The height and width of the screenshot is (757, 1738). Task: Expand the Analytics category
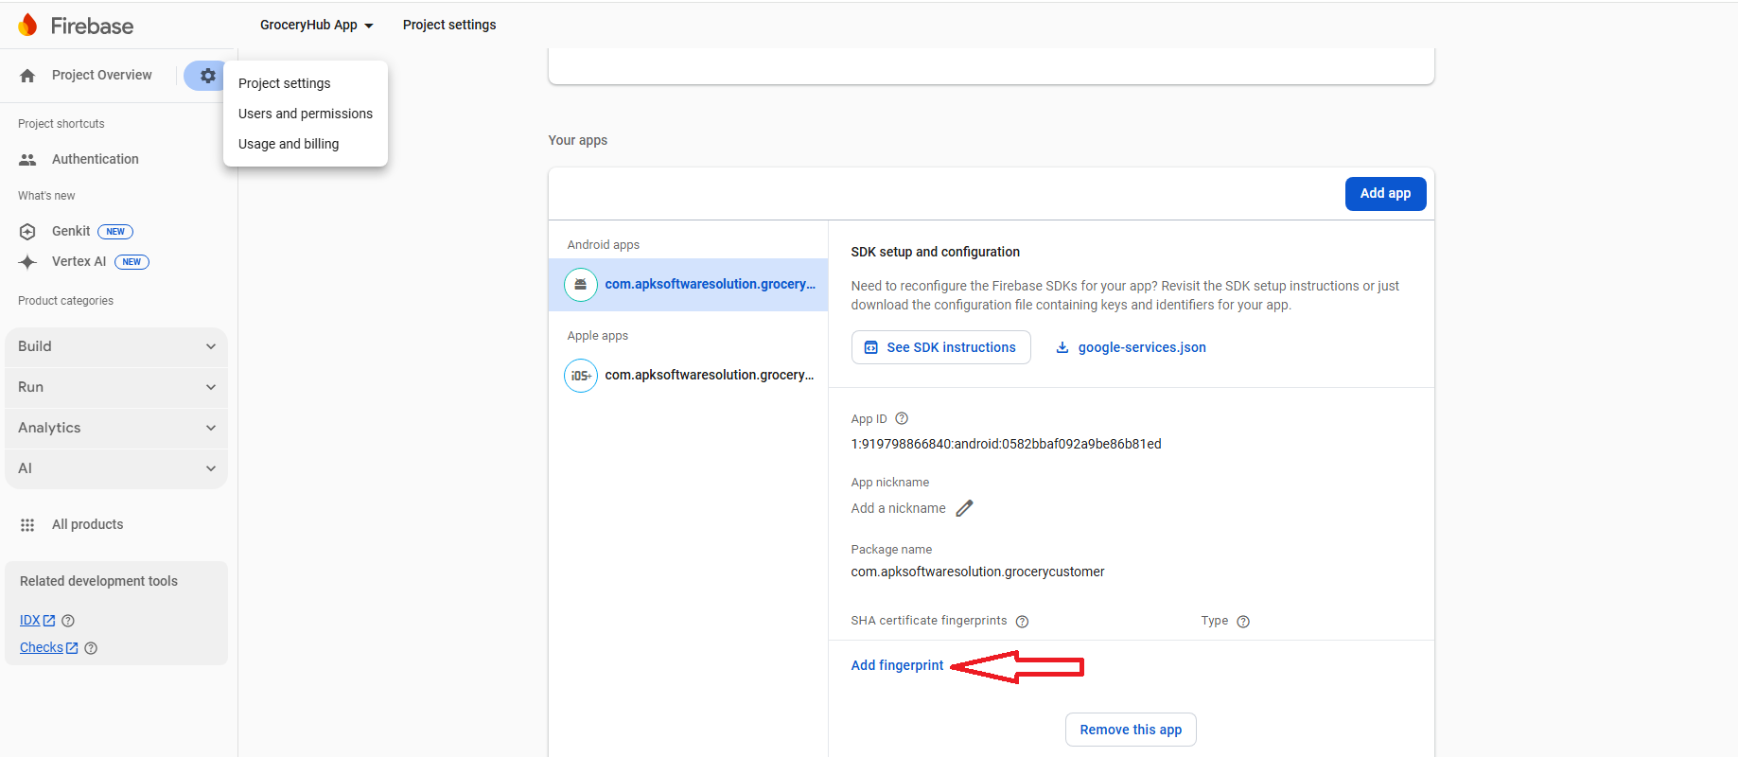click(x=116, y=429)
